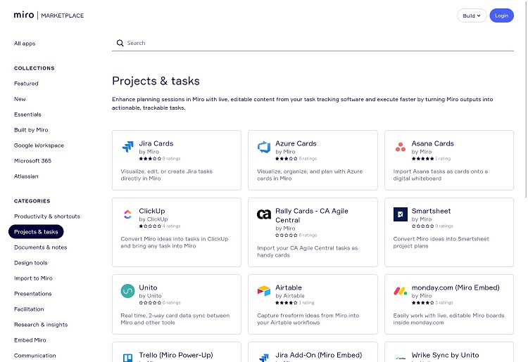This screenshot has width=528, height=362.
Task: Type in the Search apps field
Action: 317,43
